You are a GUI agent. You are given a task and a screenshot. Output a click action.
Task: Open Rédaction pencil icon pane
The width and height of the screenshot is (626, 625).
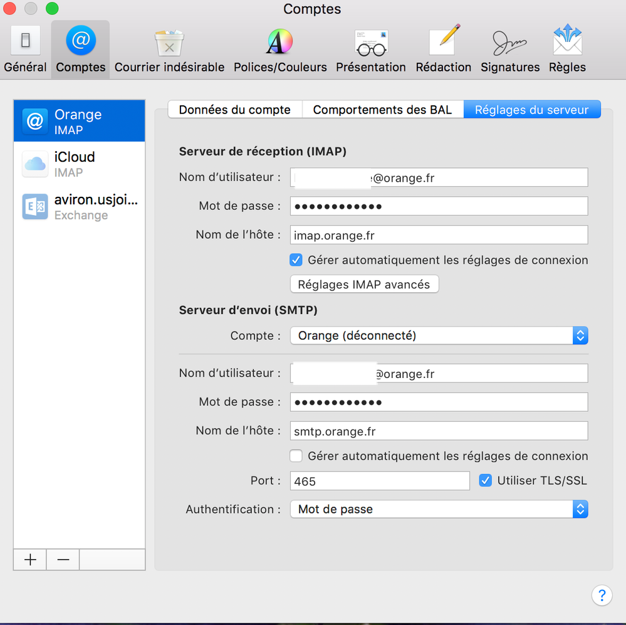(443, 49)
